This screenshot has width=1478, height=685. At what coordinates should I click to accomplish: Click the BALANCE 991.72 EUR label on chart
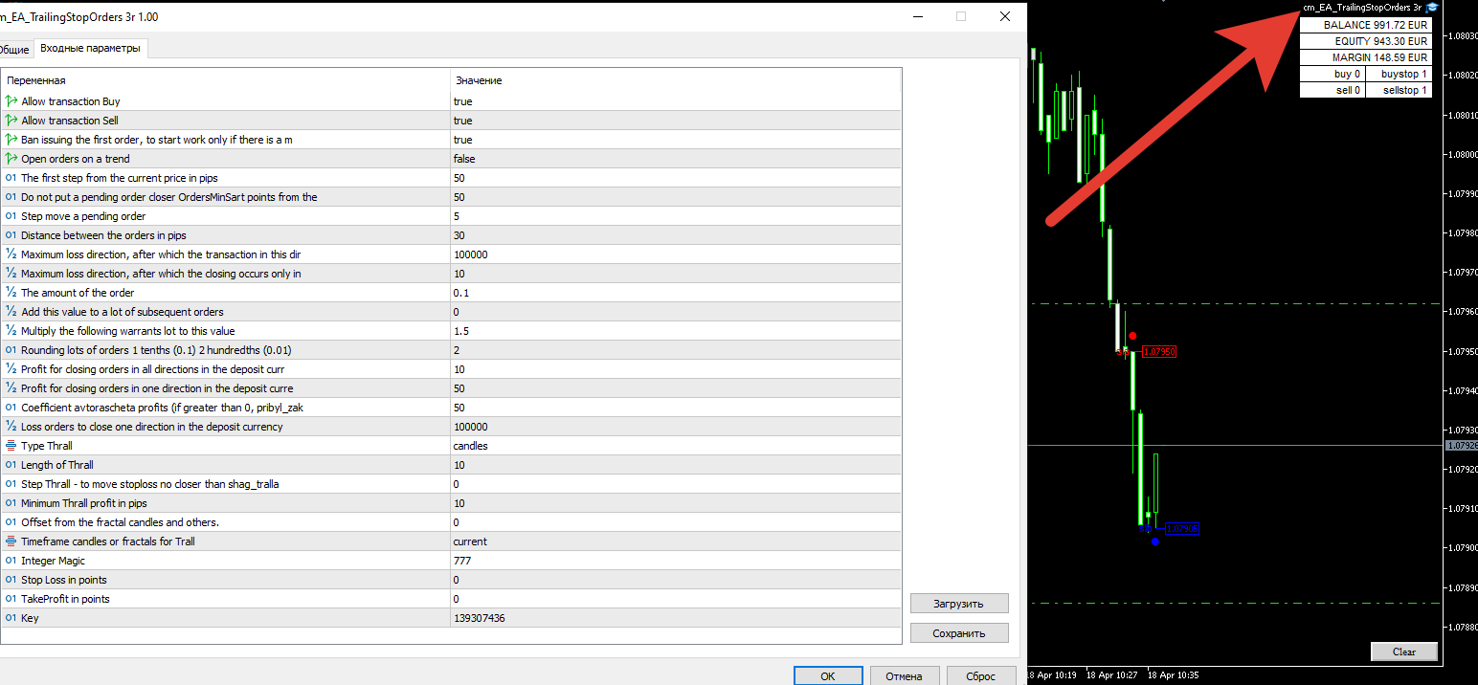[1366, 25]
